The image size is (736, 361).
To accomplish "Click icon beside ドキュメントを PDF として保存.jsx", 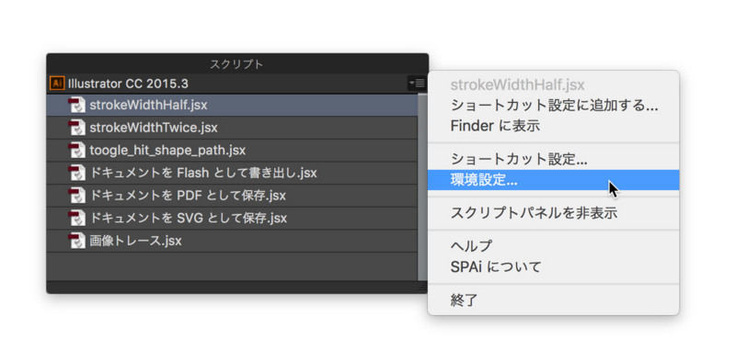I will [77, 196].
